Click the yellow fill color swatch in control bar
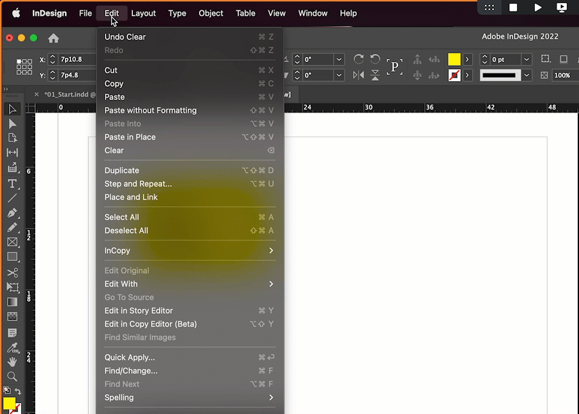 [454, 59]
